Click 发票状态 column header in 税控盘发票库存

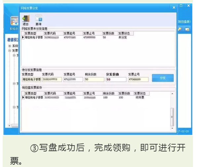[141, 93]
